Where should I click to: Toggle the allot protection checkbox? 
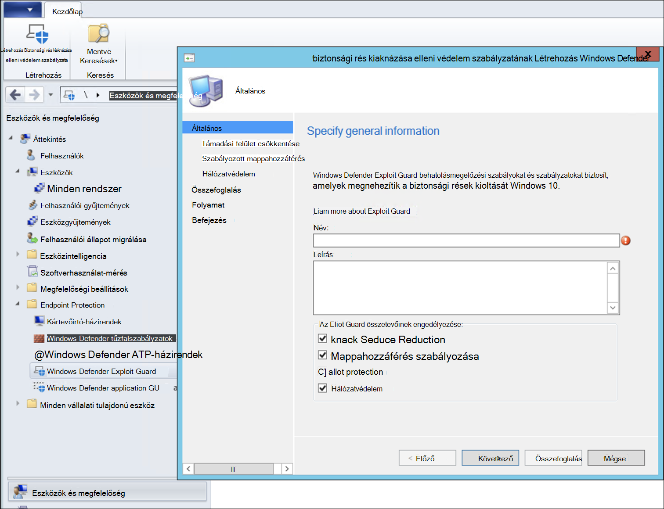tap(322, 372)
